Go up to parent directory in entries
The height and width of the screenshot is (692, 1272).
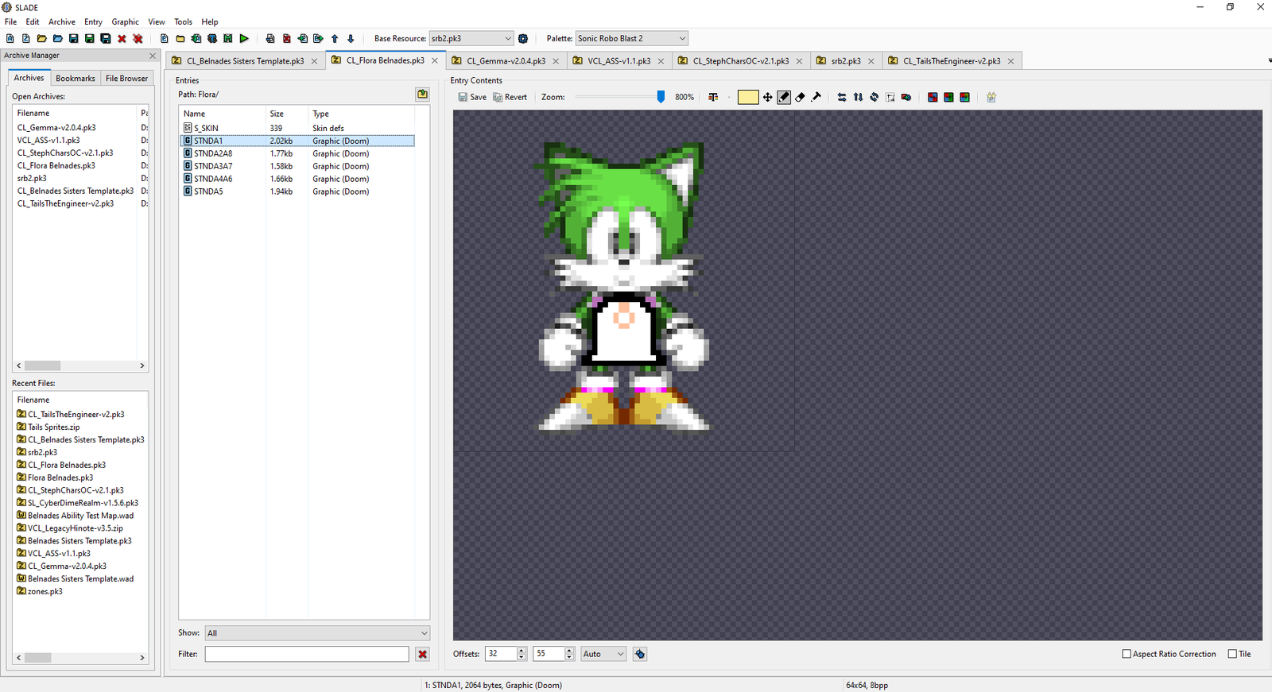tap(422, 95)
